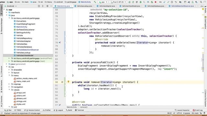This screenshot has width=207, height=116.
Task: Open the Event Log
Action: point(198,110)
